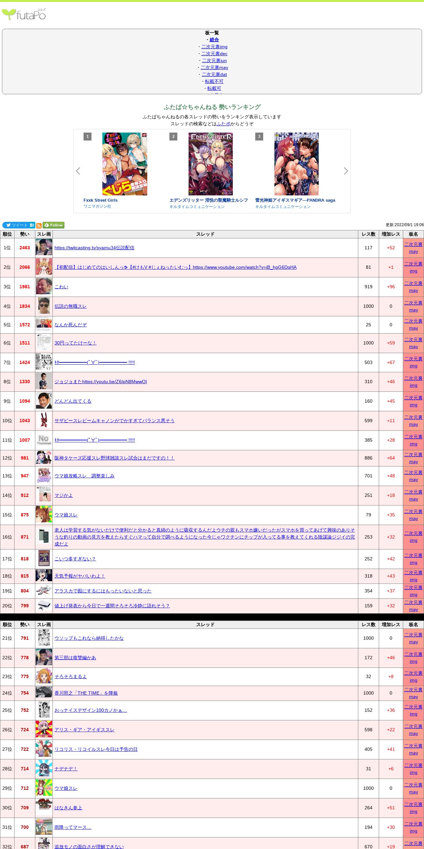Follow the ふたポ search link in the description
This screenshot has height=849, width=424.
point(224,124)
